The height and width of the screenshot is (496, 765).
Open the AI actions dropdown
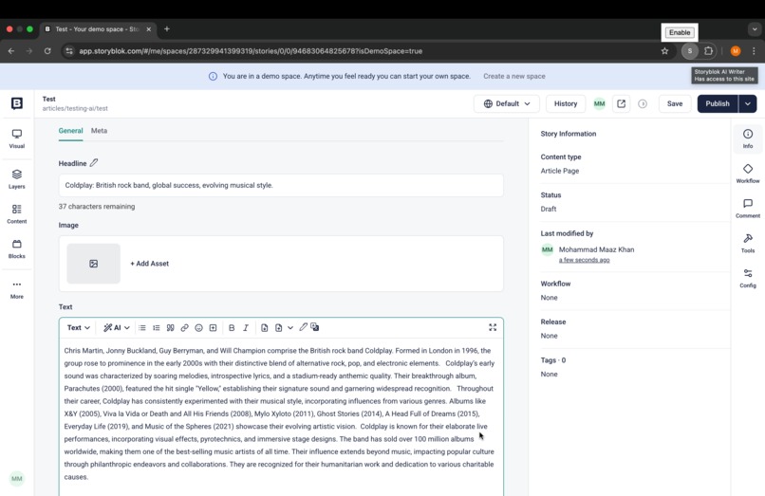(117, 328)
